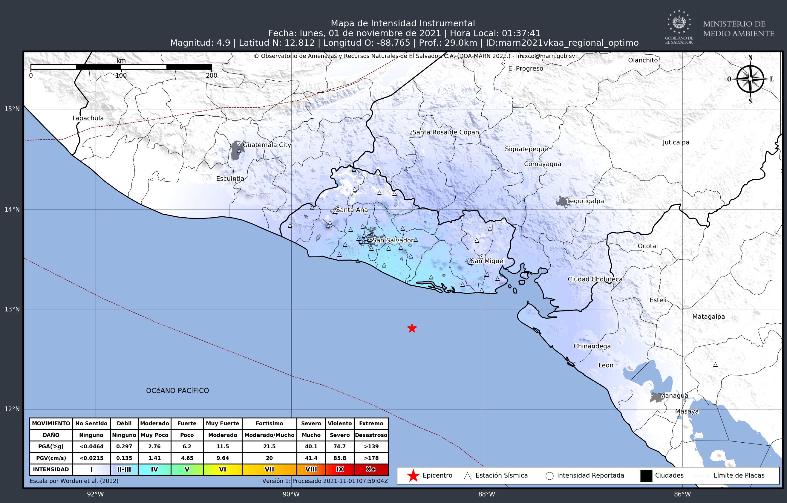Click seismic station triangle at Guatemala City
Screen dimensions: 787x503
click(239, 151)
